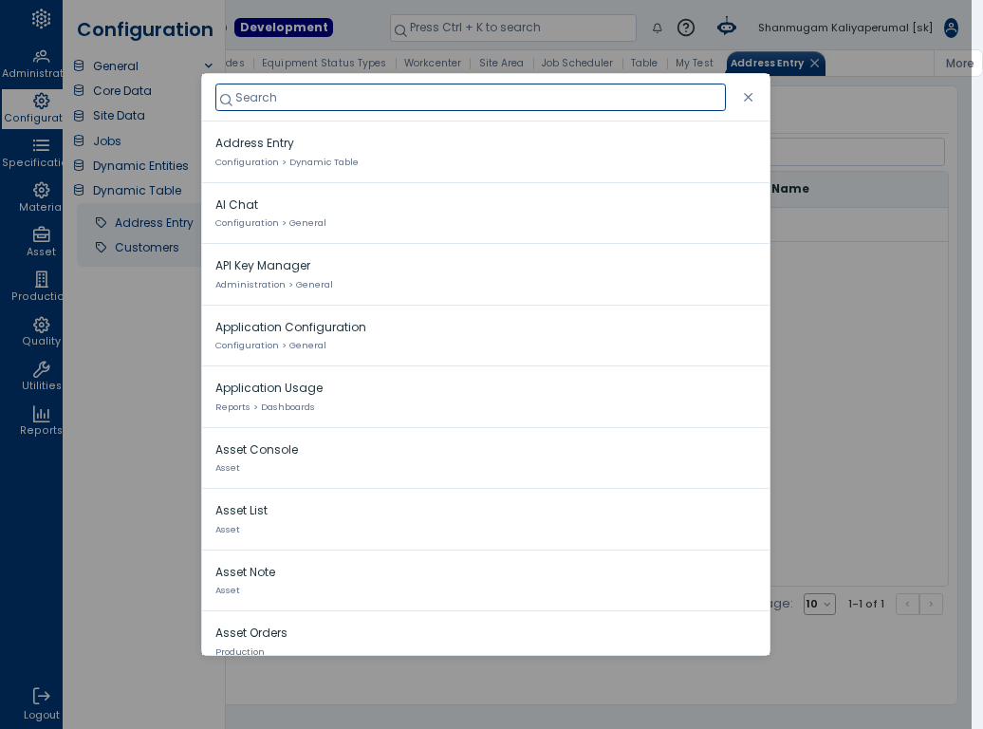Image resolution: width=983 pixels, height=729 pixels.
Task: Click the Development environment badge
Action: [x=284, y=28]
